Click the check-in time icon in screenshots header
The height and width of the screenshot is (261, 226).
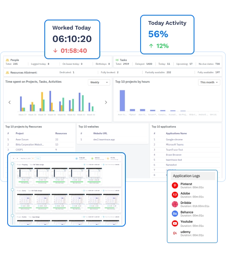(x=77, y=158)
